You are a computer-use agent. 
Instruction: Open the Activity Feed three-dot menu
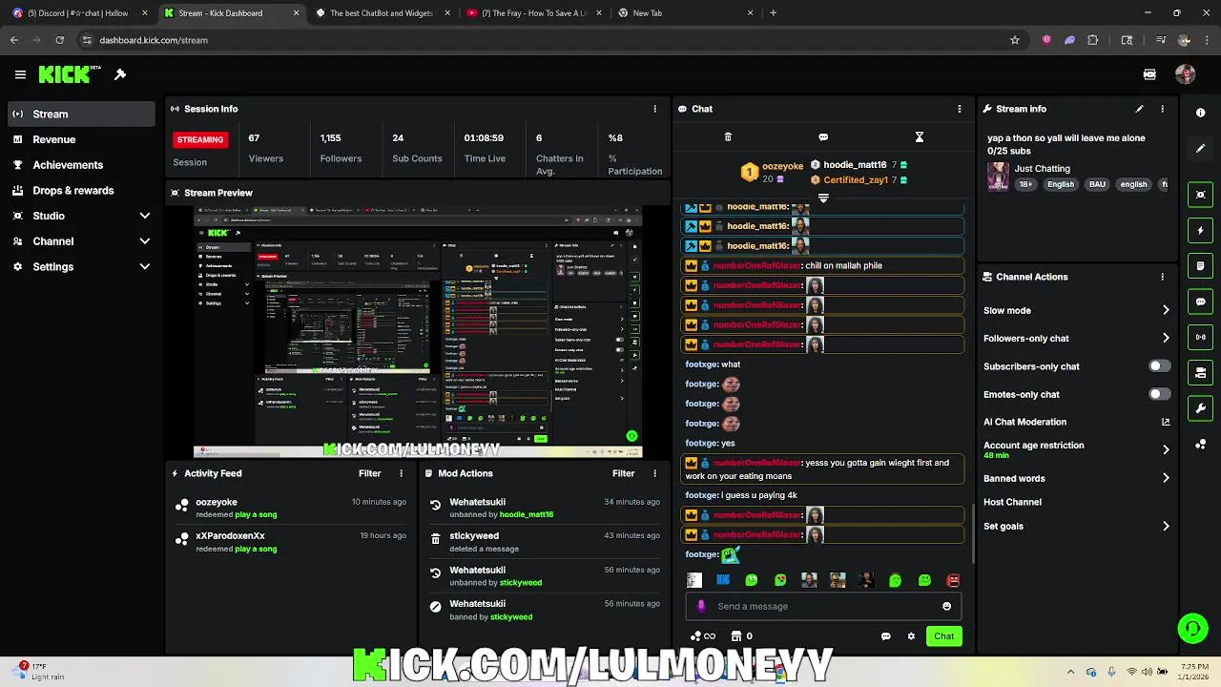tap(402, 473)
